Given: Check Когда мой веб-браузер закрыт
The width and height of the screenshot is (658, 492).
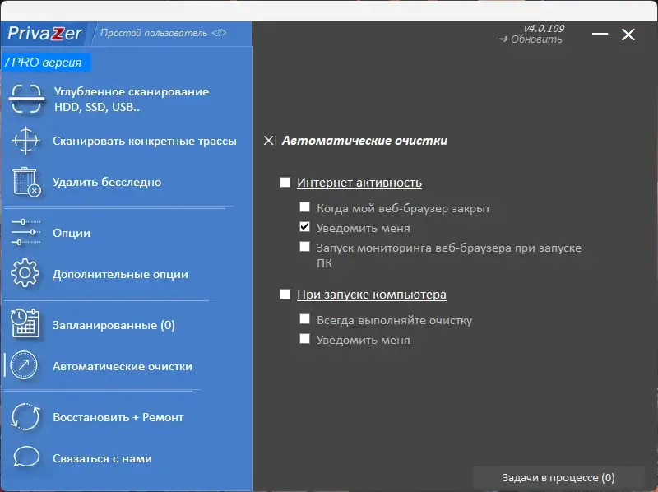Looking at the screenshot, I should click(x=304, y=207).
